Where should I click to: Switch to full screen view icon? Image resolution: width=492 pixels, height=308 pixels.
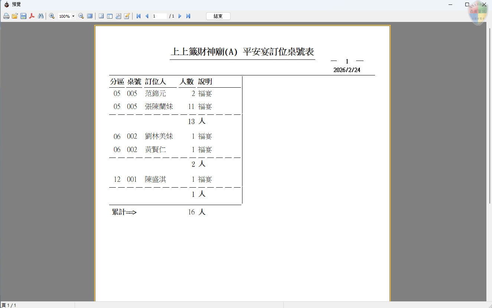point(89,16)
